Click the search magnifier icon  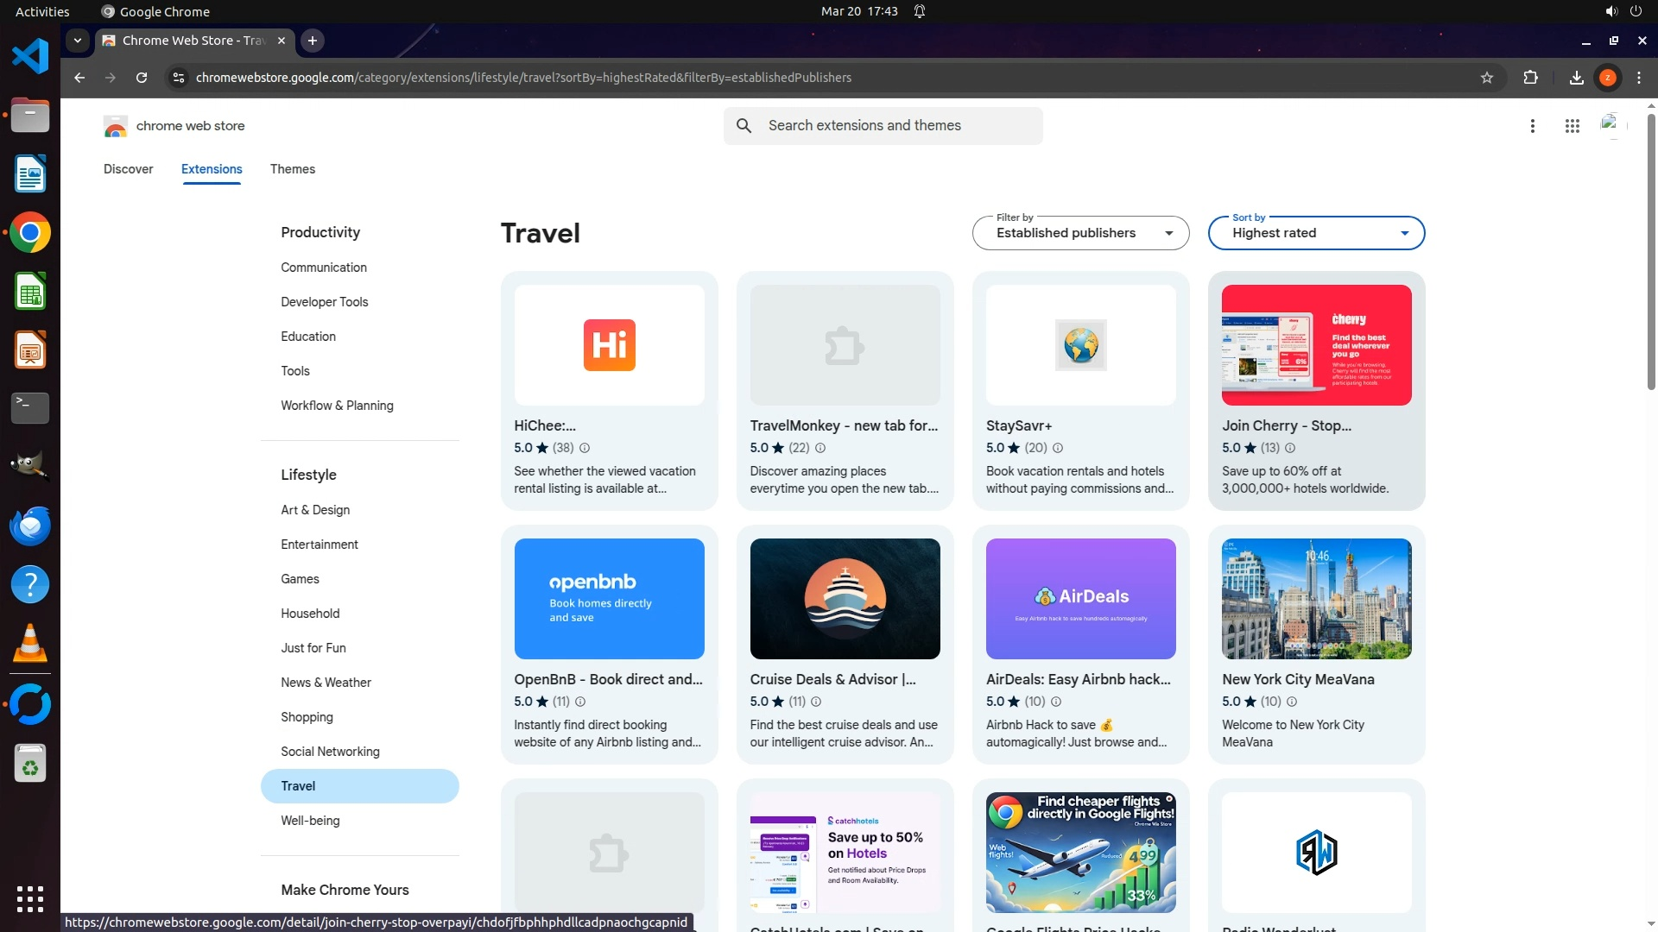tap(744, 126)
